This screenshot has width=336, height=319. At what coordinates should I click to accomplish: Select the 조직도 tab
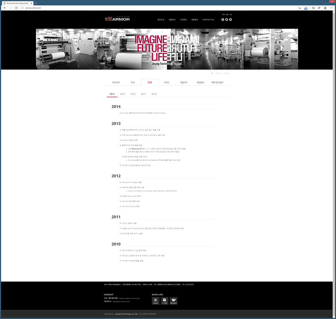[x=167, y=83]
